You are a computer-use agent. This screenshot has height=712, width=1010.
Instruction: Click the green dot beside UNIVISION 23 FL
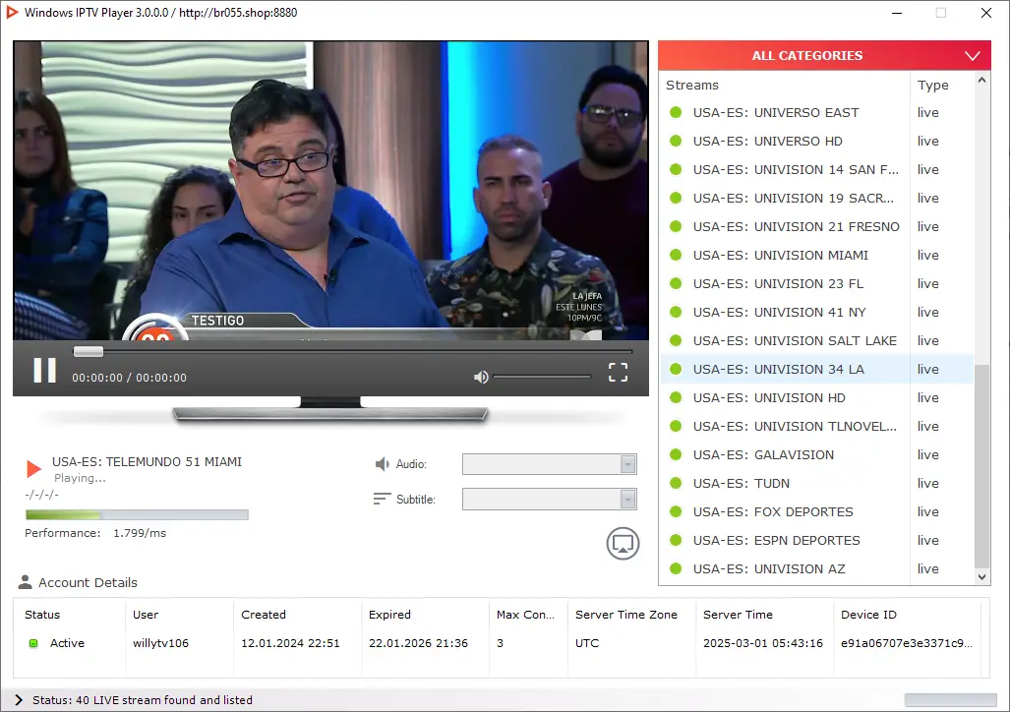tap(676, 283)
